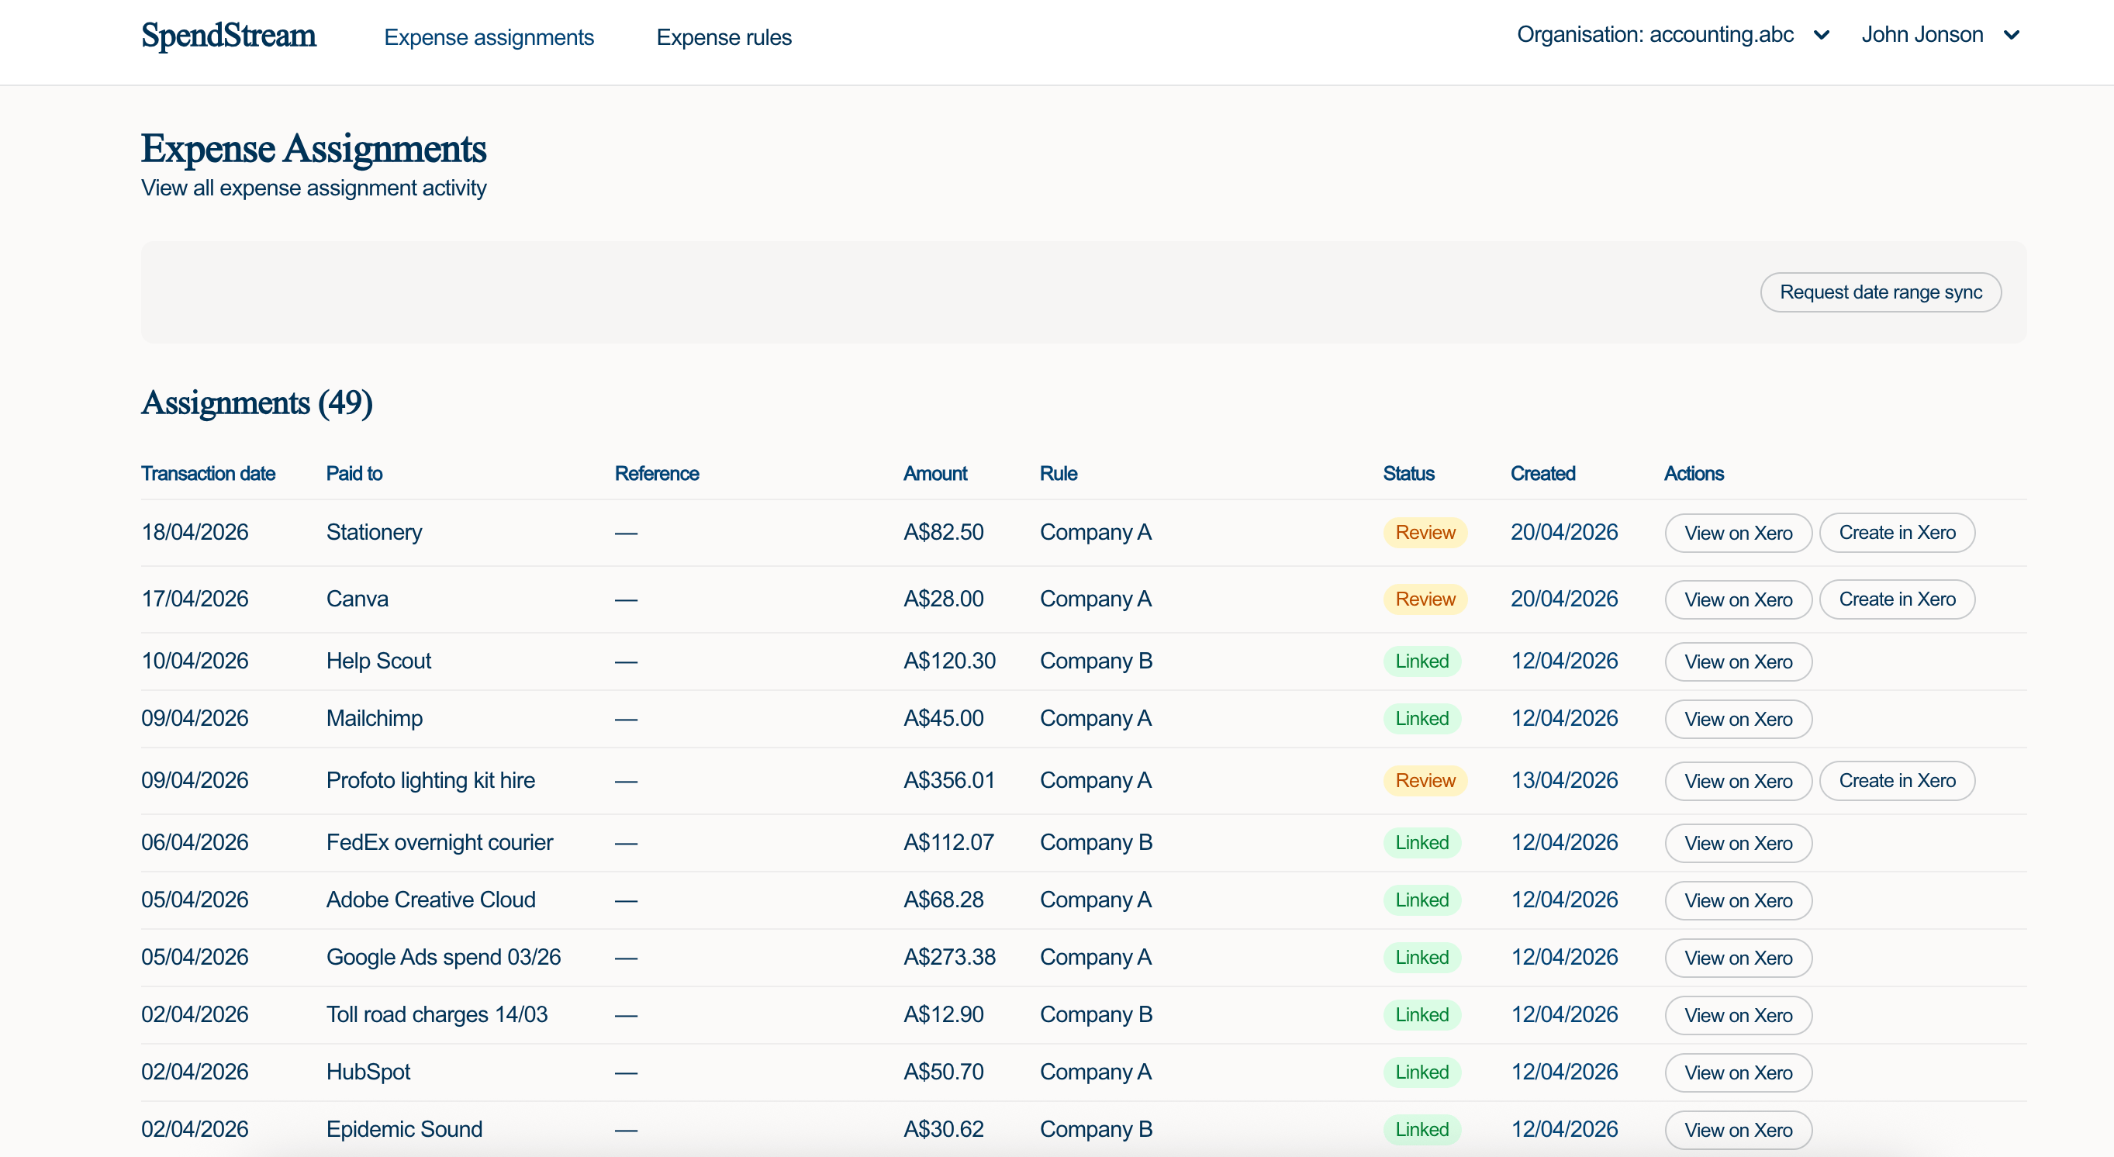
Task: Click Company B rule for Epidemic Sound
Action: point(1096,1130)
